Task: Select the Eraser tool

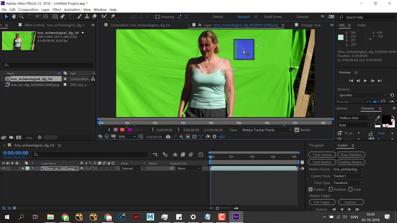Action: 95,16
